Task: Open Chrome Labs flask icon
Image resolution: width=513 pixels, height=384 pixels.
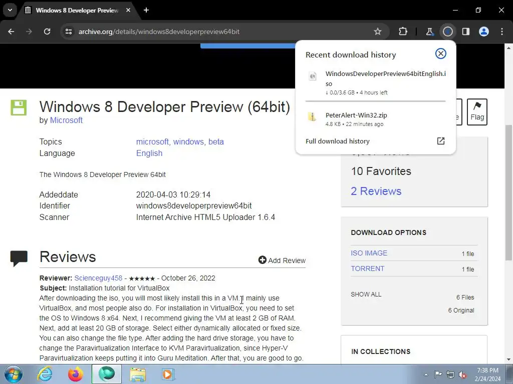Action: [429, 31]
